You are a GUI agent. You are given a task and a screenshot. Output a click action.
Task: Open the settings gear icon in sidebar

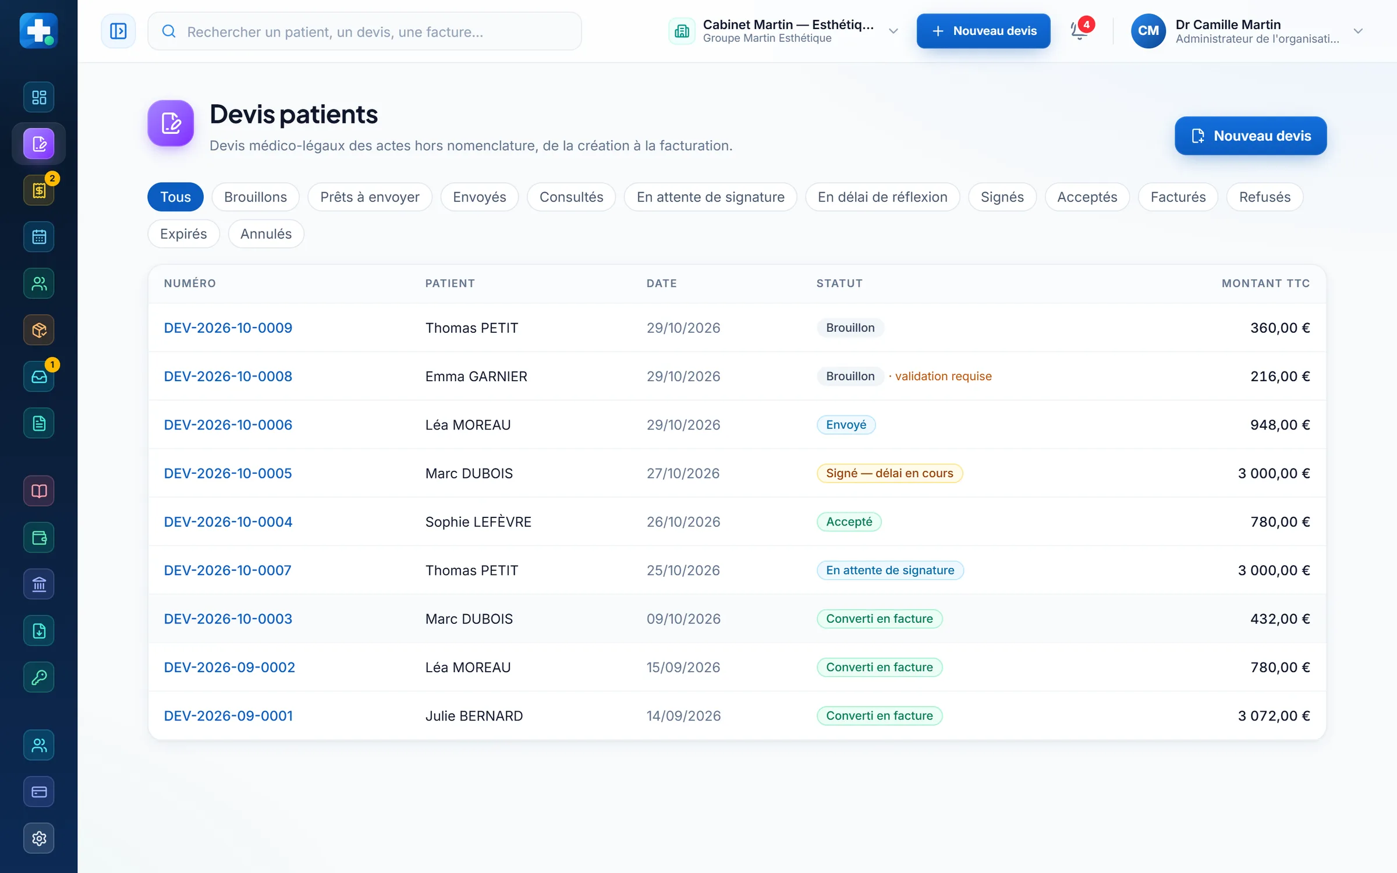tap(39, 839)
